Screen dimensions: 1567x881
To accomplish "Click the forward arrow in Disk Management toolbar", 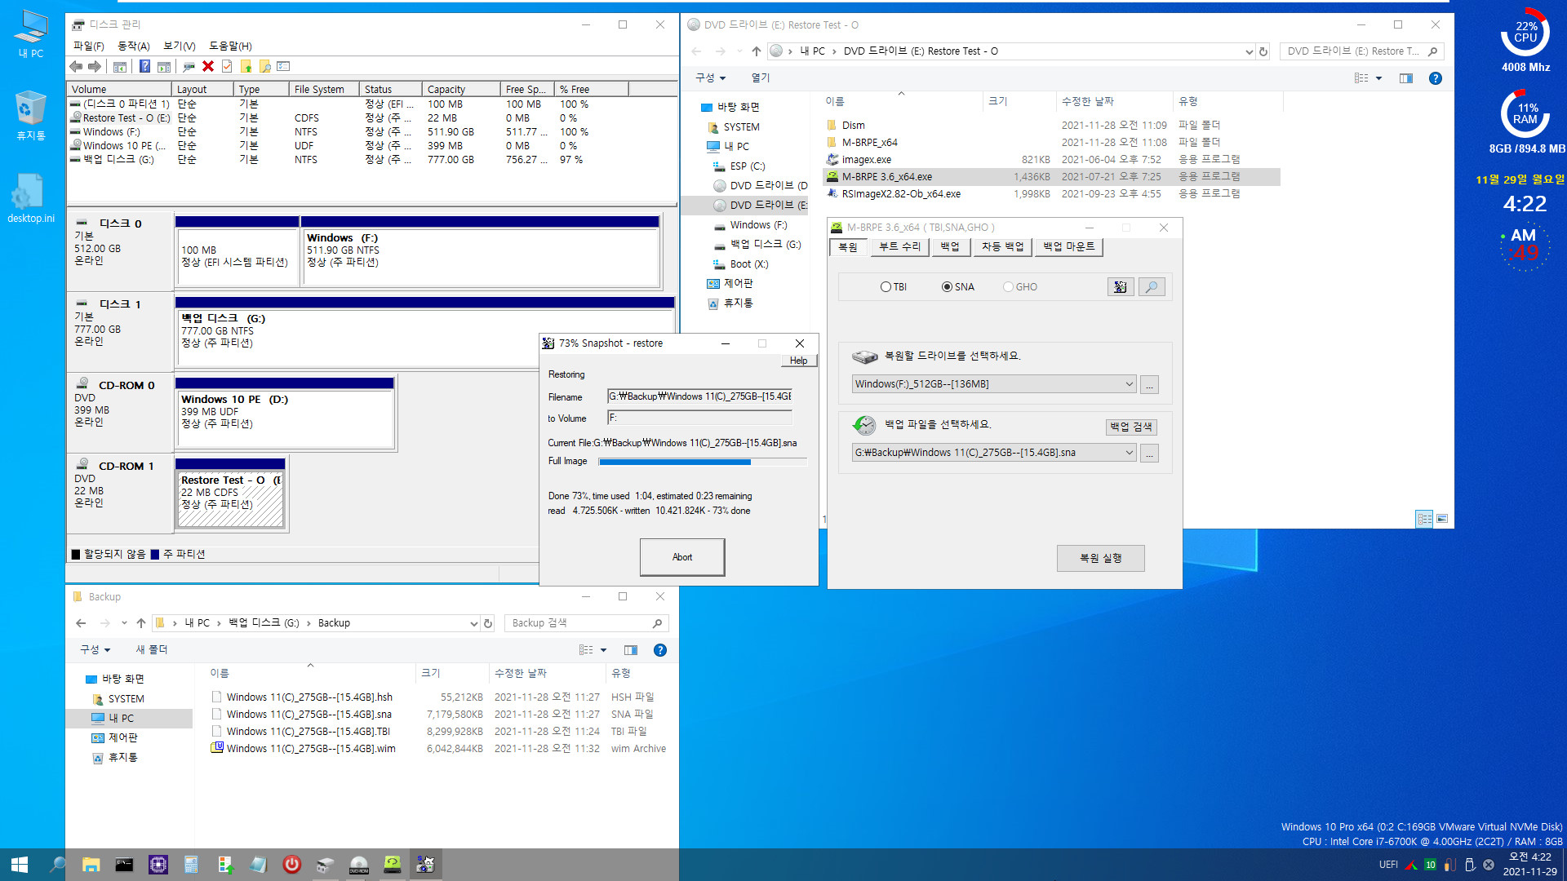I will pos(95,67).
